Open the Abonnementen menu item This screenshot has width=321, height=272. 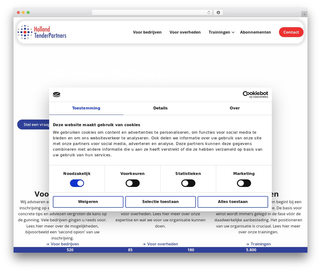(x=255, y=32)
